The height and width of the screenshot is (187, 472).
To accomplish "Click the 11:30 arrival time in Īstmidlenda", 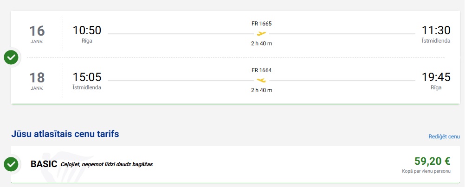I will pyautogui.click(x=436, y=31).
